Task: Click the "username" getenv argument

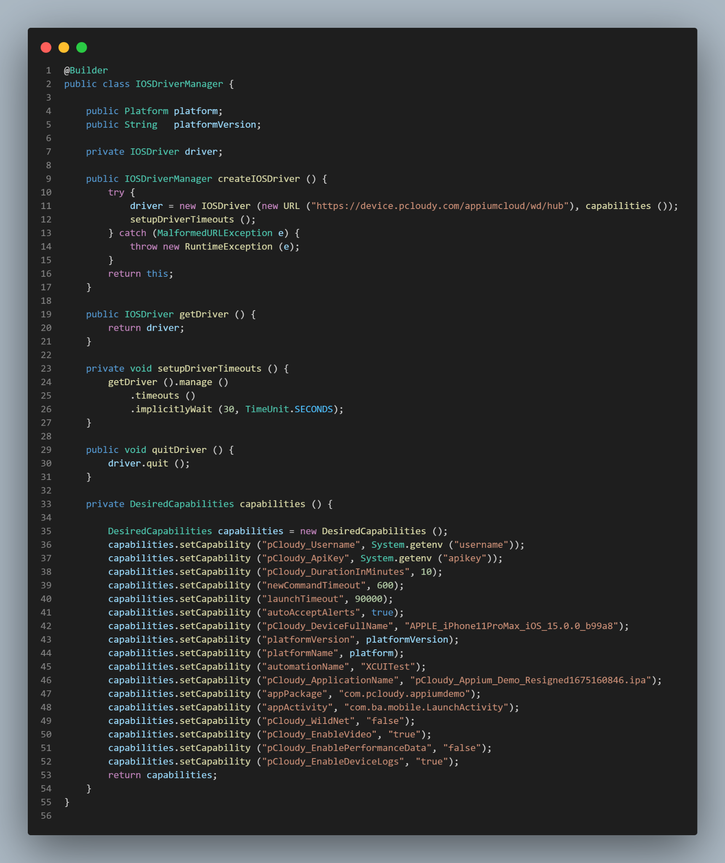Action: pyautogui.click(x=481, y=545)
